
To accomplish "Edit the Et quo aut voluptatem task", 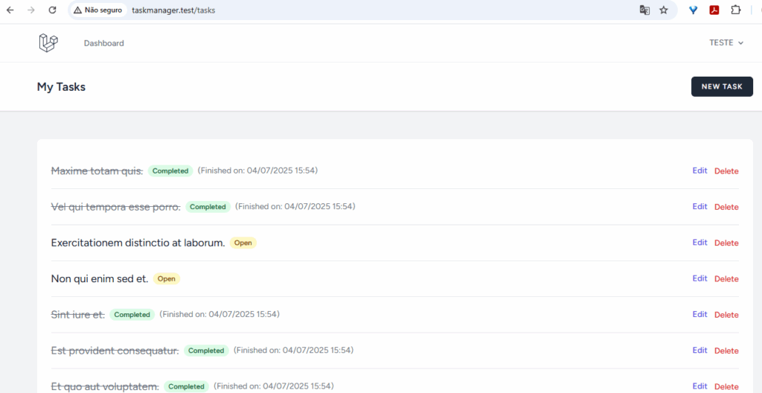I will 699,386.
